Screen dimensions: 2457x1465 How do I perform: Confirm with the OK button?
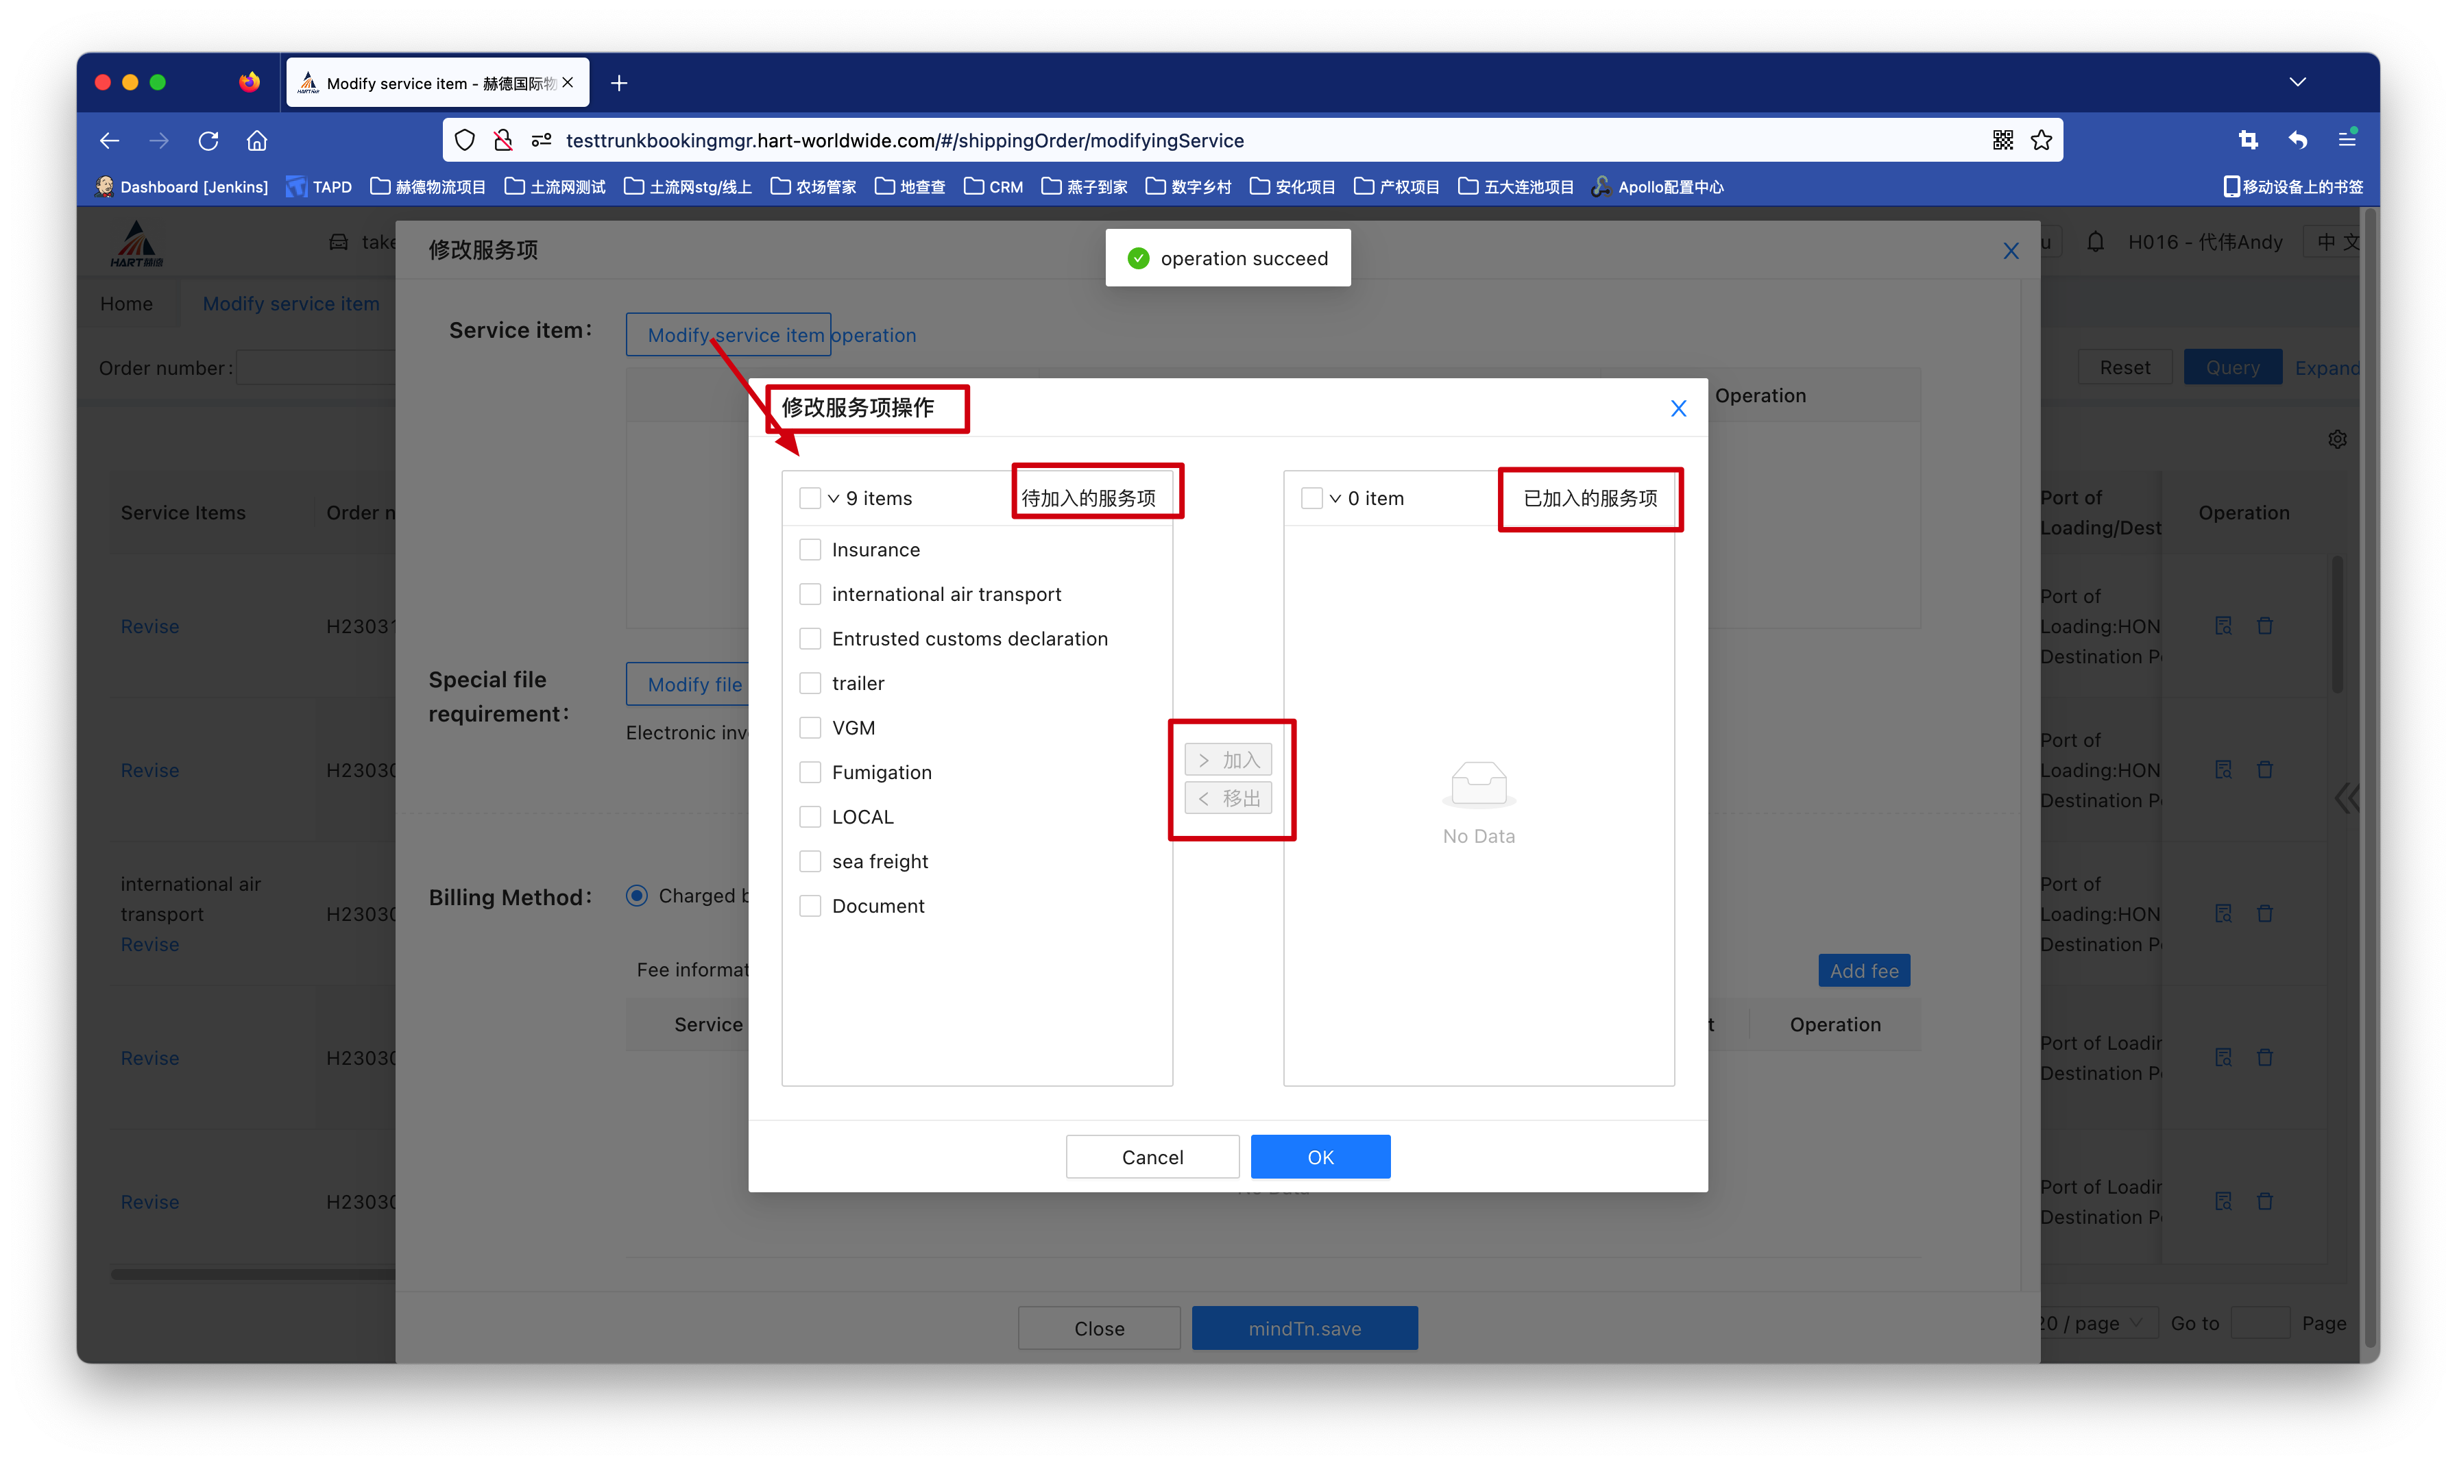[x=1320, y=1157]
